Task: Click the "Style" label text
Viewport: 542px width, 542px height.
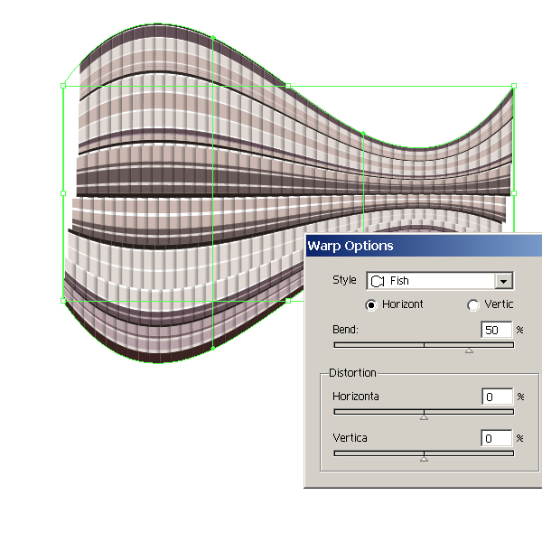Action: click(344, 280)
